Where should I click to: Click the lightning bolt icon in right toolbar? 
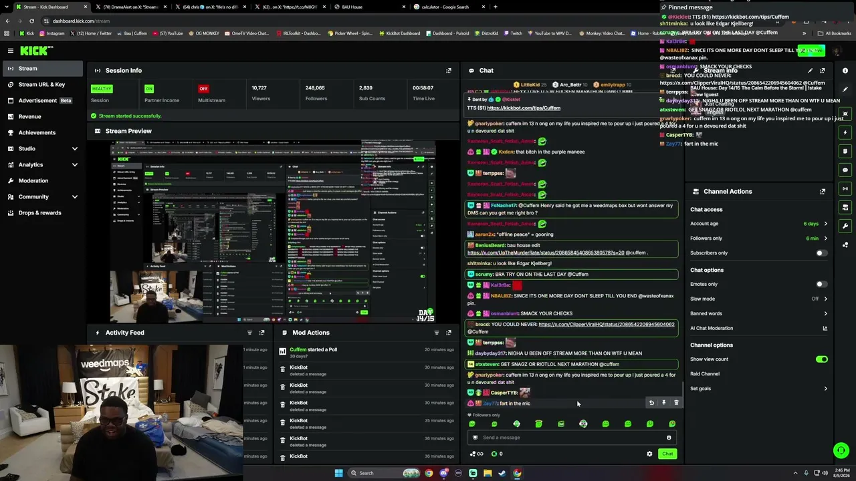[845, 132]
